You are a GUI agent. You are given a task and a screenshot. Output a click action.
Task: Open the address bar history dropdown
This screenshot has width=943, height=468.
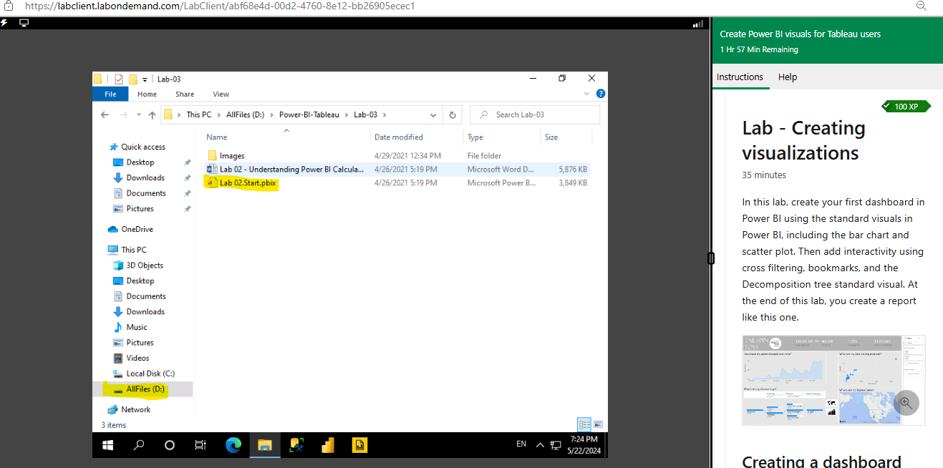pyautogui.click(x=434, y=114)
